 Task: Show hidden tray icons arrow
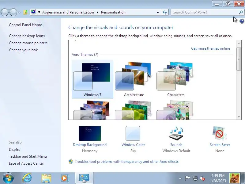coord(180,178)
